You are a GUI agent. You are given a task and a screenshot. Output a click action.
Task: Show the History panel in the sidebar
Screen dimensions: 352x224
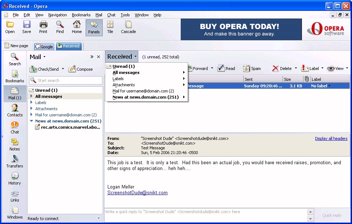coord(15,179)
